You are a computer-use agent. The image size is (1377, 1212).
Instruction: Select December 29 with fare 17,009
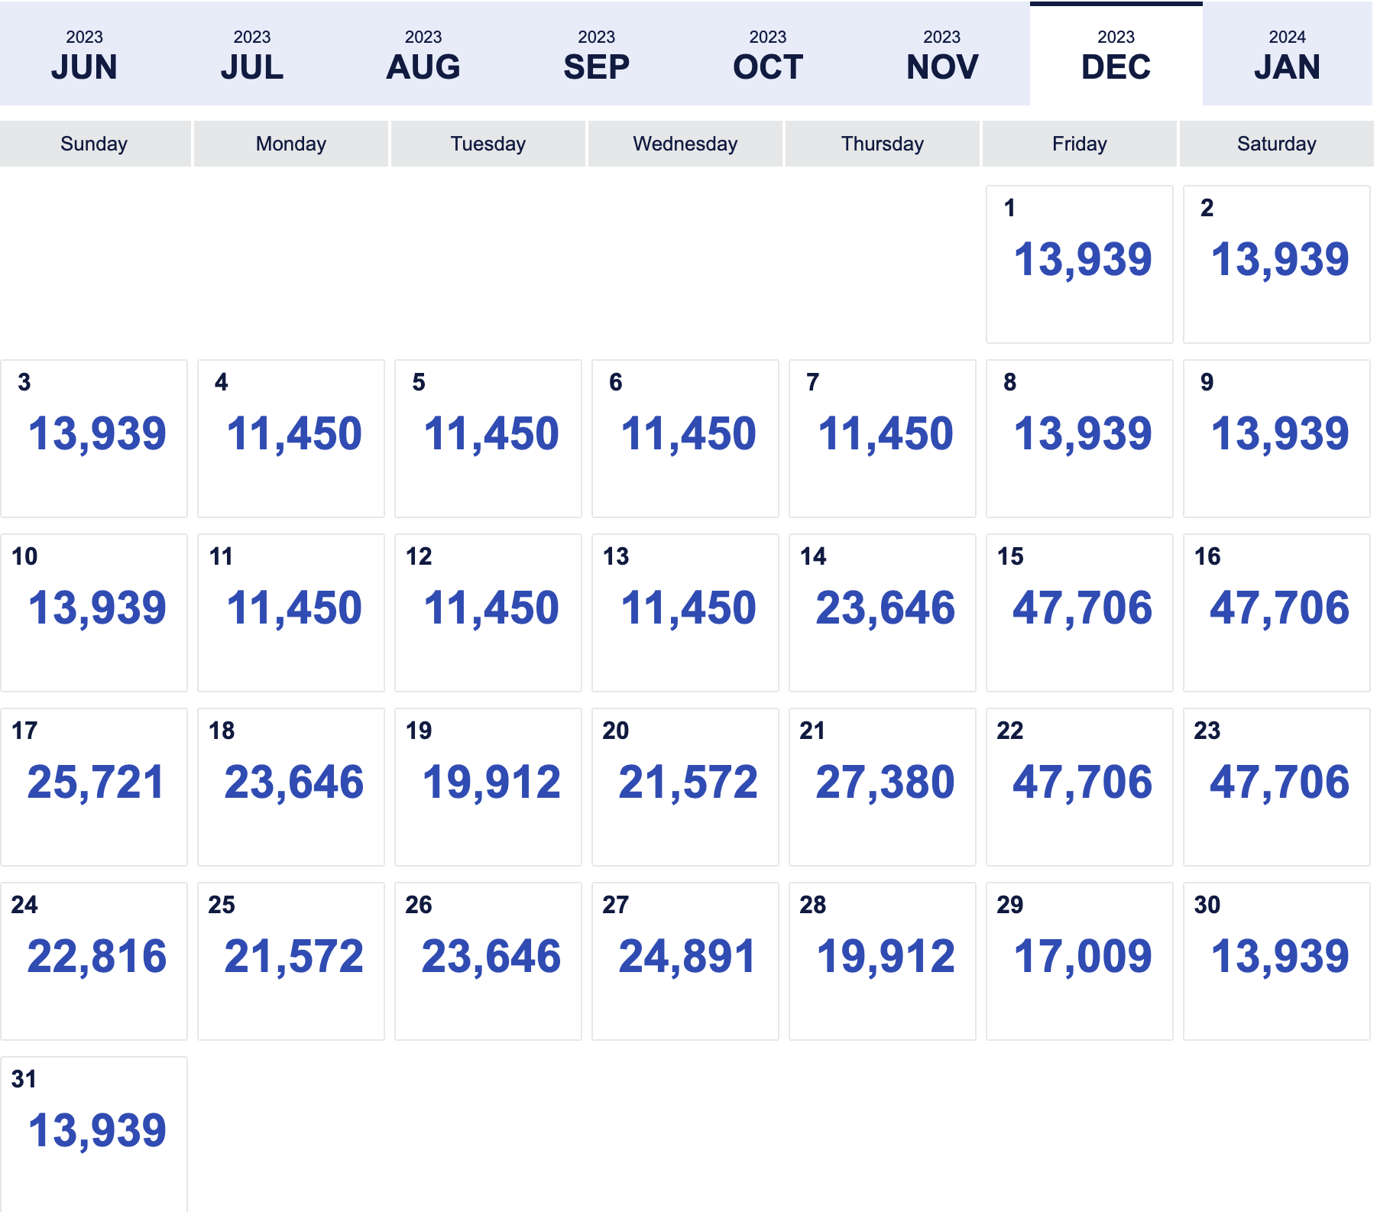coord(1080,961)
